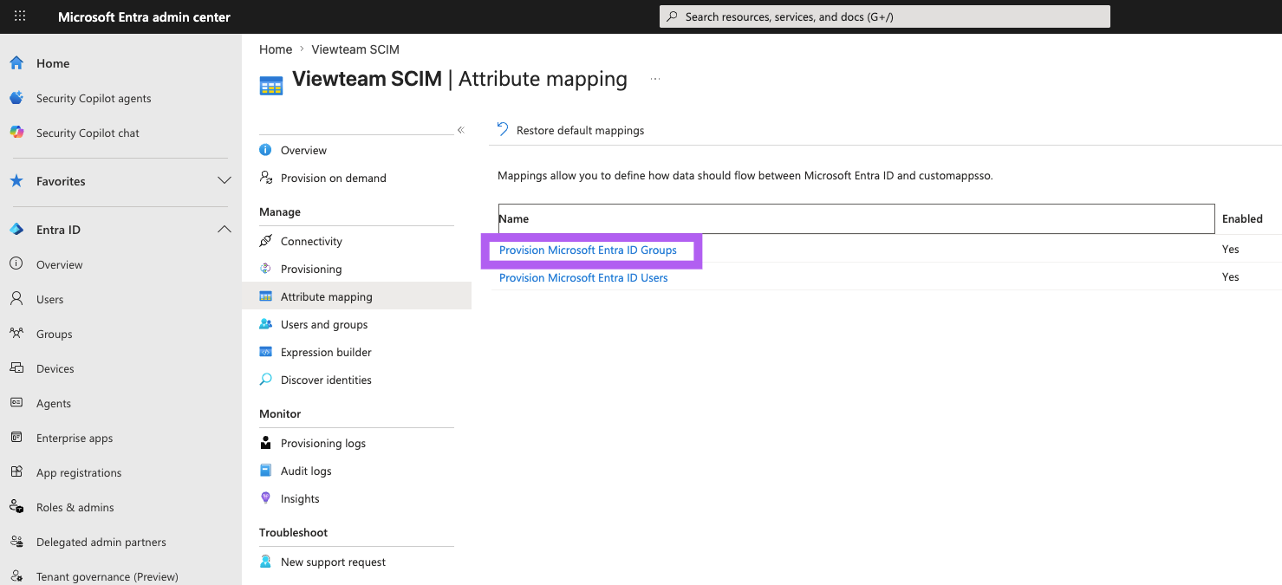The width and height of the screenshot is (1282, 585).
Task: Click Microsoft Entra admin center title
Action: coord(144,16)
